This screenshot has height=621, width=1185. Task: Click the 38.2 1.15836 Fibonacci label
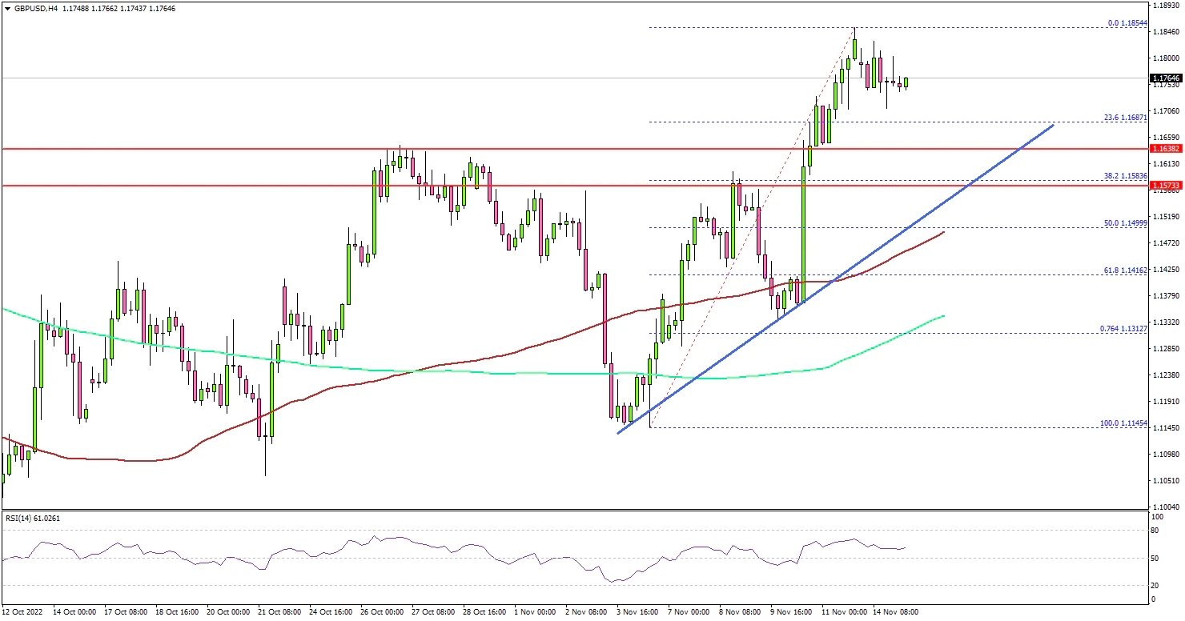tap(1127, 175)
